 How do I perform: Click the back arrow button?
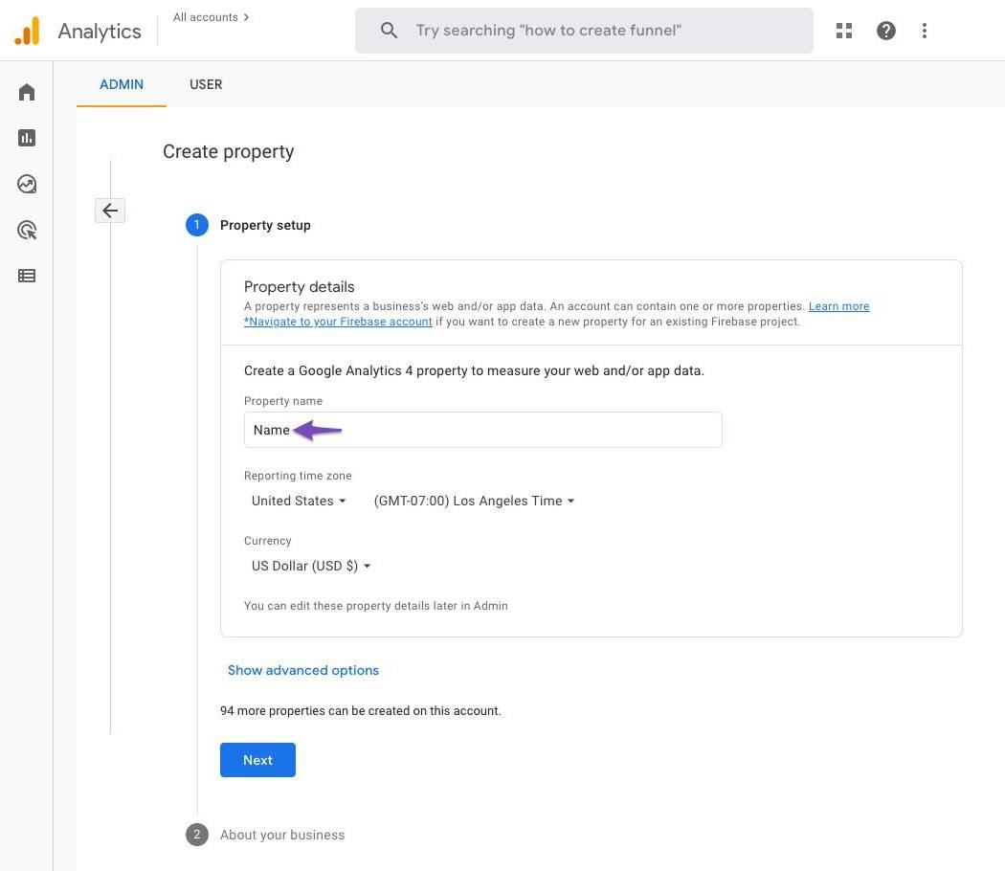coord(110,211)
